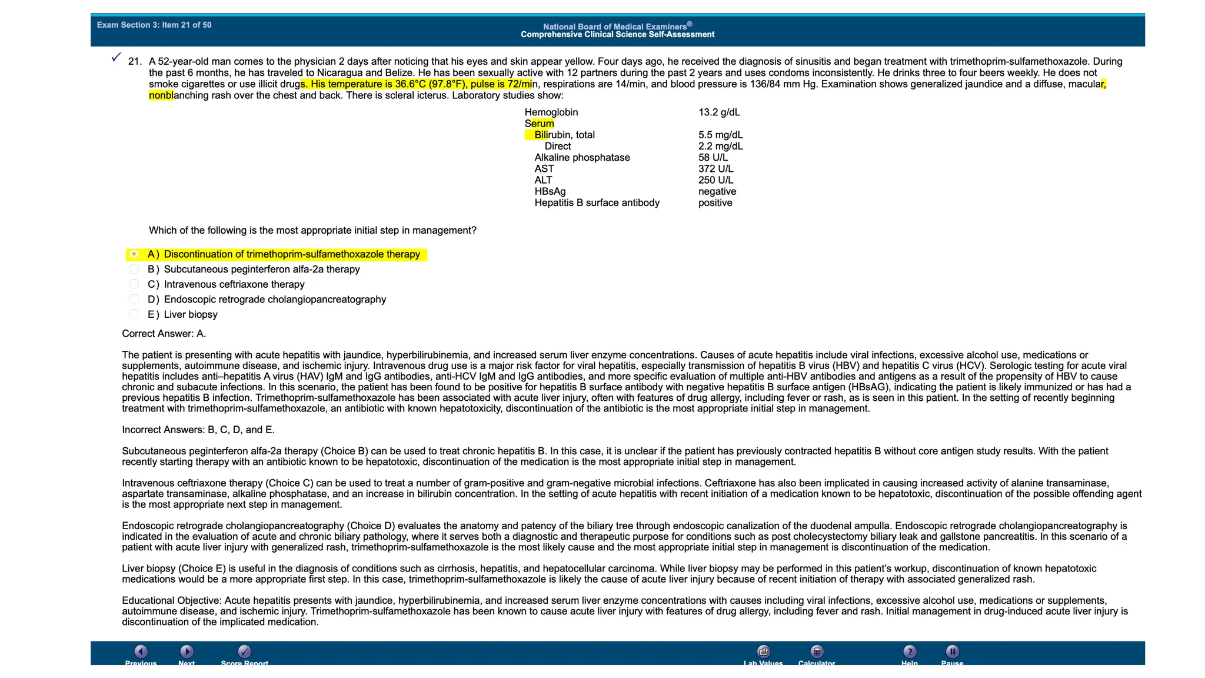This screenshot has height=678, width=1205.
Task: Click the 'Incorrect Answers: B, C, D, and E.' line
Action: click(198, 430)
